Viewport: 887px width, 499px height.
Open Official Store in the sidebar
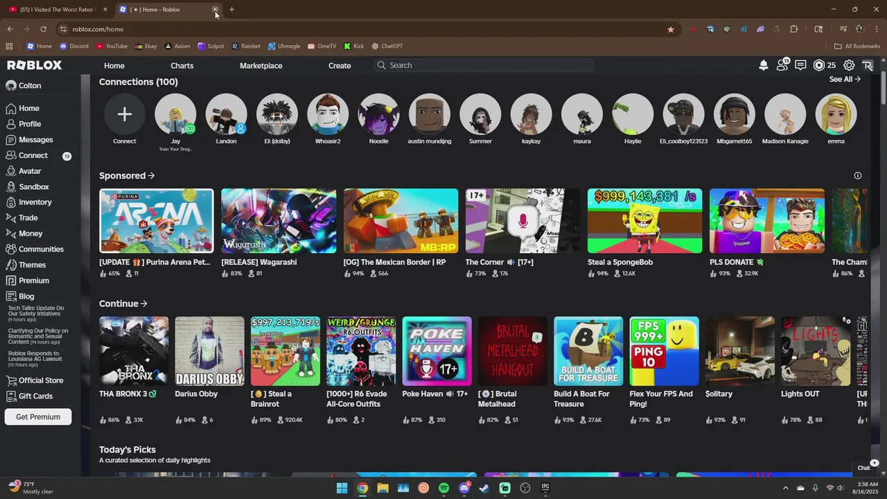click(41, 380)
